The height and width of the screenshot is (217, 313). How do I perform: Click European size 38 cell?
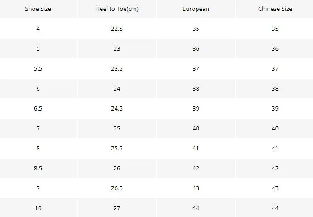pos(196,88)
